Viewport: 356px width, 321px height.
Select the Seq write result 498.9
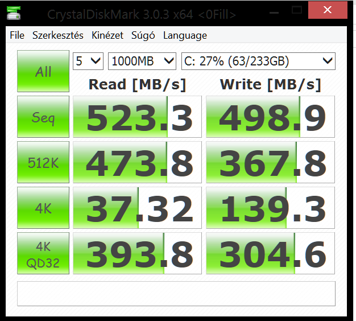(x=270, y=117)
